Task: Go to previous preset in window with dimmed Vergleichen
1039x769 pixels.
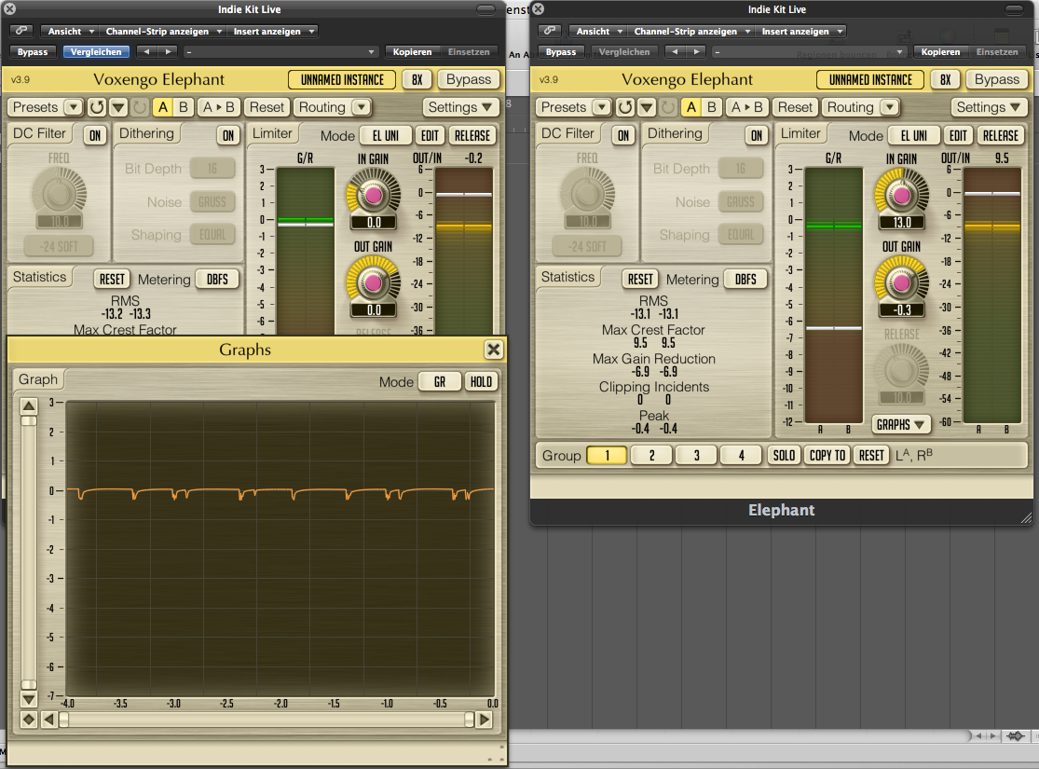Action: (675, 51)
